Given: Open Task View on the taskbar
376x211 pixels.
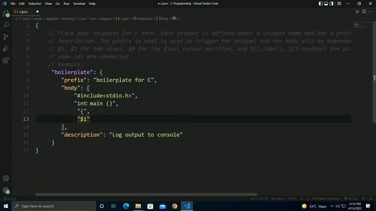Looking at the screenshot, I should 113,206.
